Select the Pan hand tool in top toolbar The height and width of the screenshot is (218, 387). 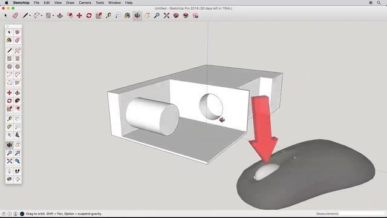[x=147, y=16]
